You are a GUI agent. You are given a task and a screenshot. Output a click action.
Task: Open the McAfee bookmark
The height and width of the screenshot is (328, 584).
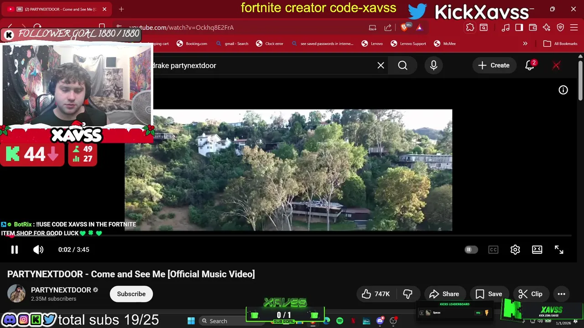point(445,44)
